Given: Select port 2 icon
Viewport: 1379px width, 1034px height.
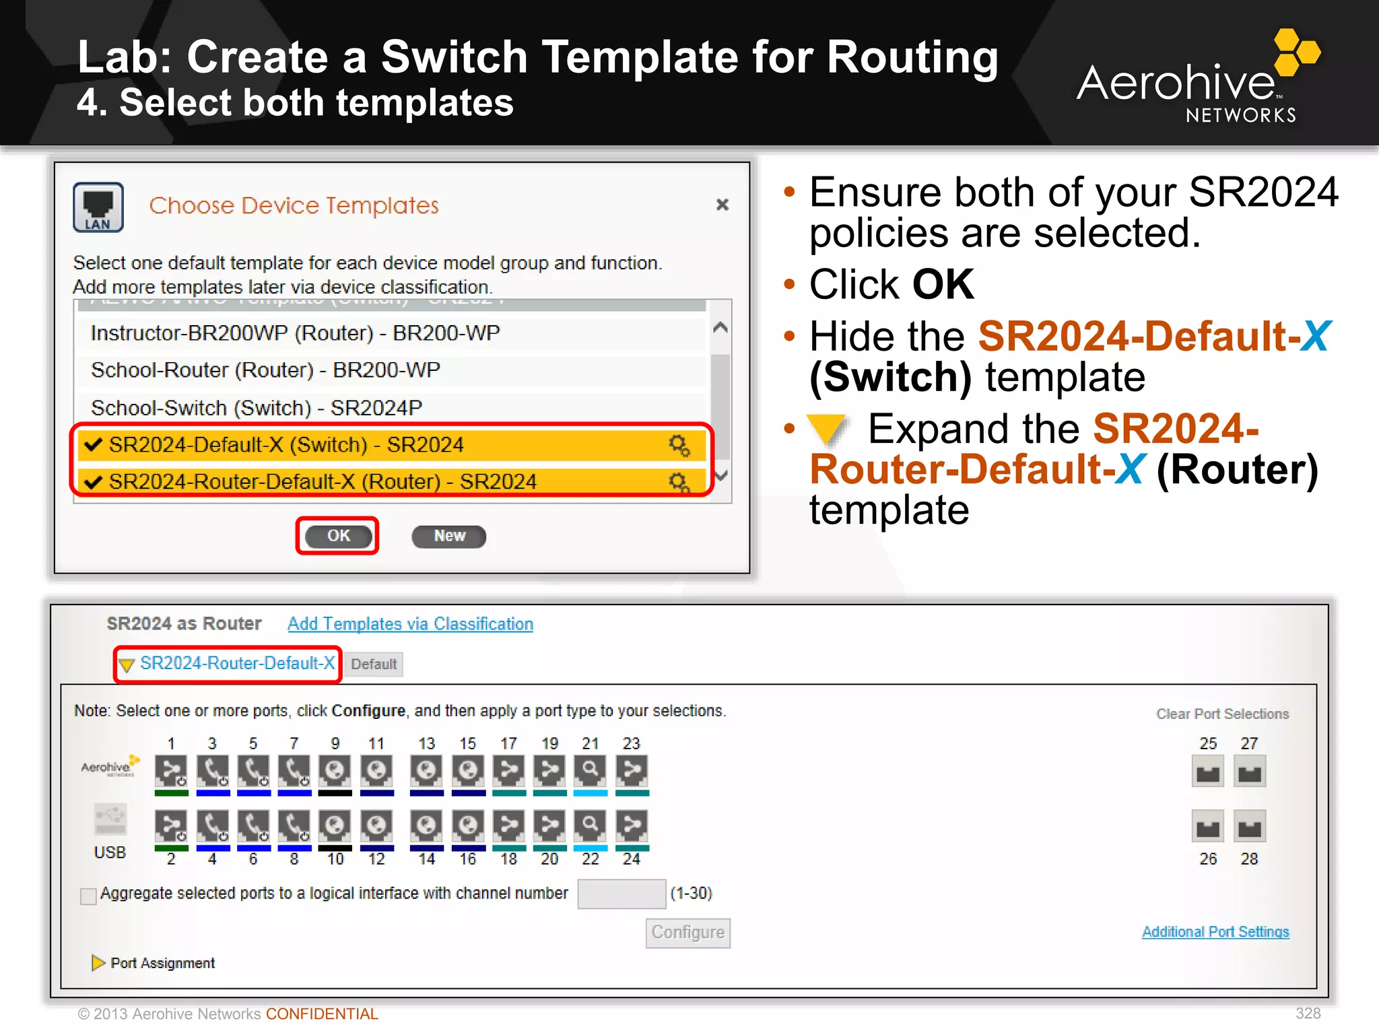Looking at the screenshot, I should [171, 826].
